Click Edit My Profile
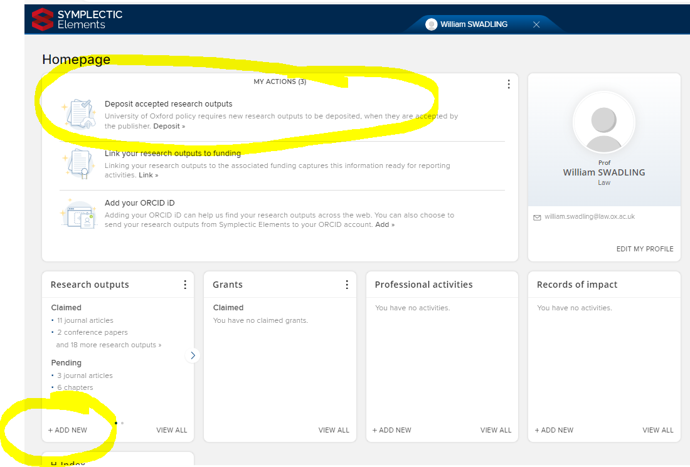Screen dimensions: 690x467 tap(644, 249)
